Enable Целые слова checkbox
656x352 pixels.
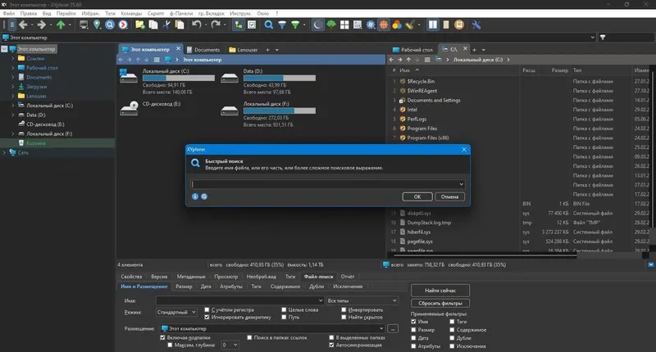pyautogui.click(x=284, y=309)
